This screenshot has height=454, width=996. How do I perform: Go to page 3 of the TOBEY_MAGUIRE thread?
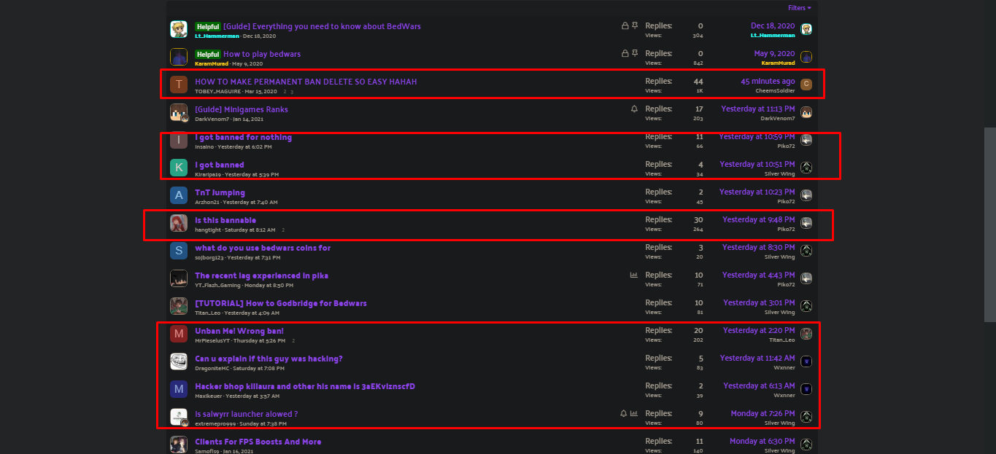click(292, 92)
